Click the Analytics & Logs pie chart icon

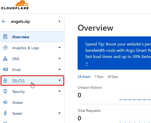[x=5, y=48]
